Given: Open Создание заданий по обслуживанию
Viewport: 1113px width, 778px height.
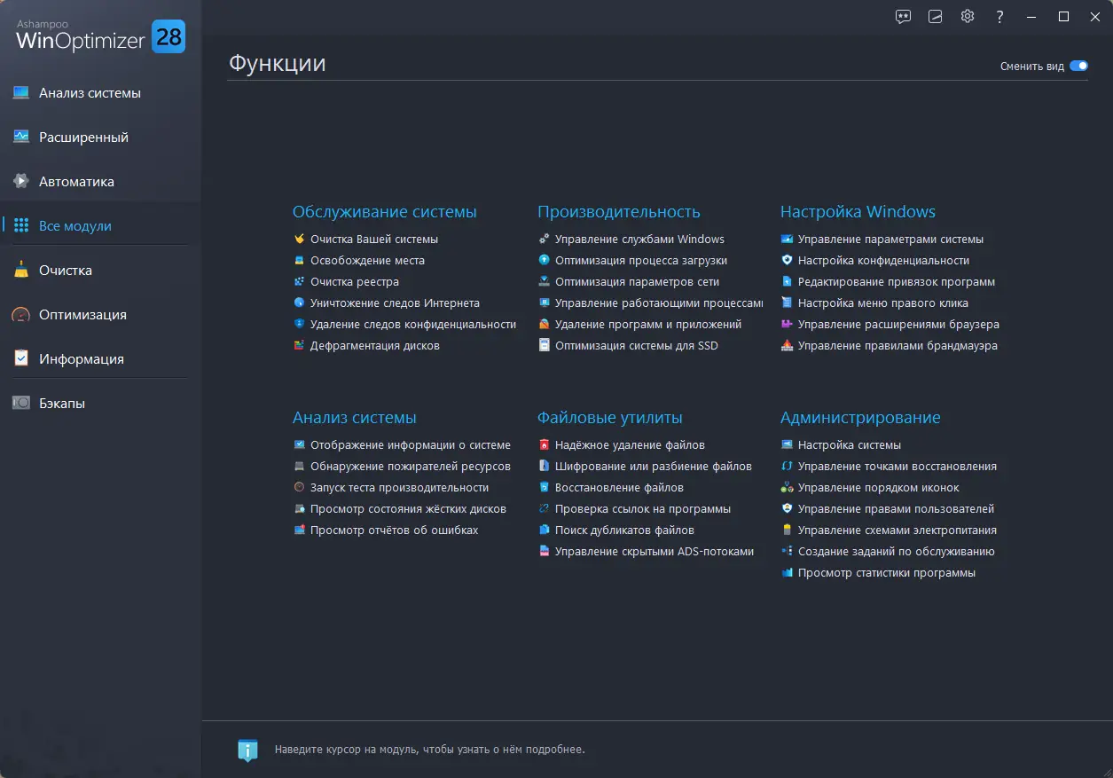Looking at the screenshot, I should pyautogui.click(x=897, y=552).
